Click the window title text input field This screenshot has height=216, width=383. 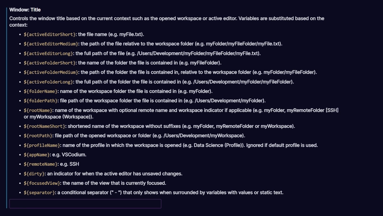point(85,204)
